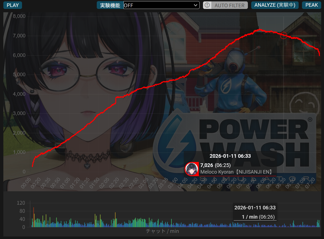
Task: Click the 8,000 y-axis label
Action: [19, 16]
